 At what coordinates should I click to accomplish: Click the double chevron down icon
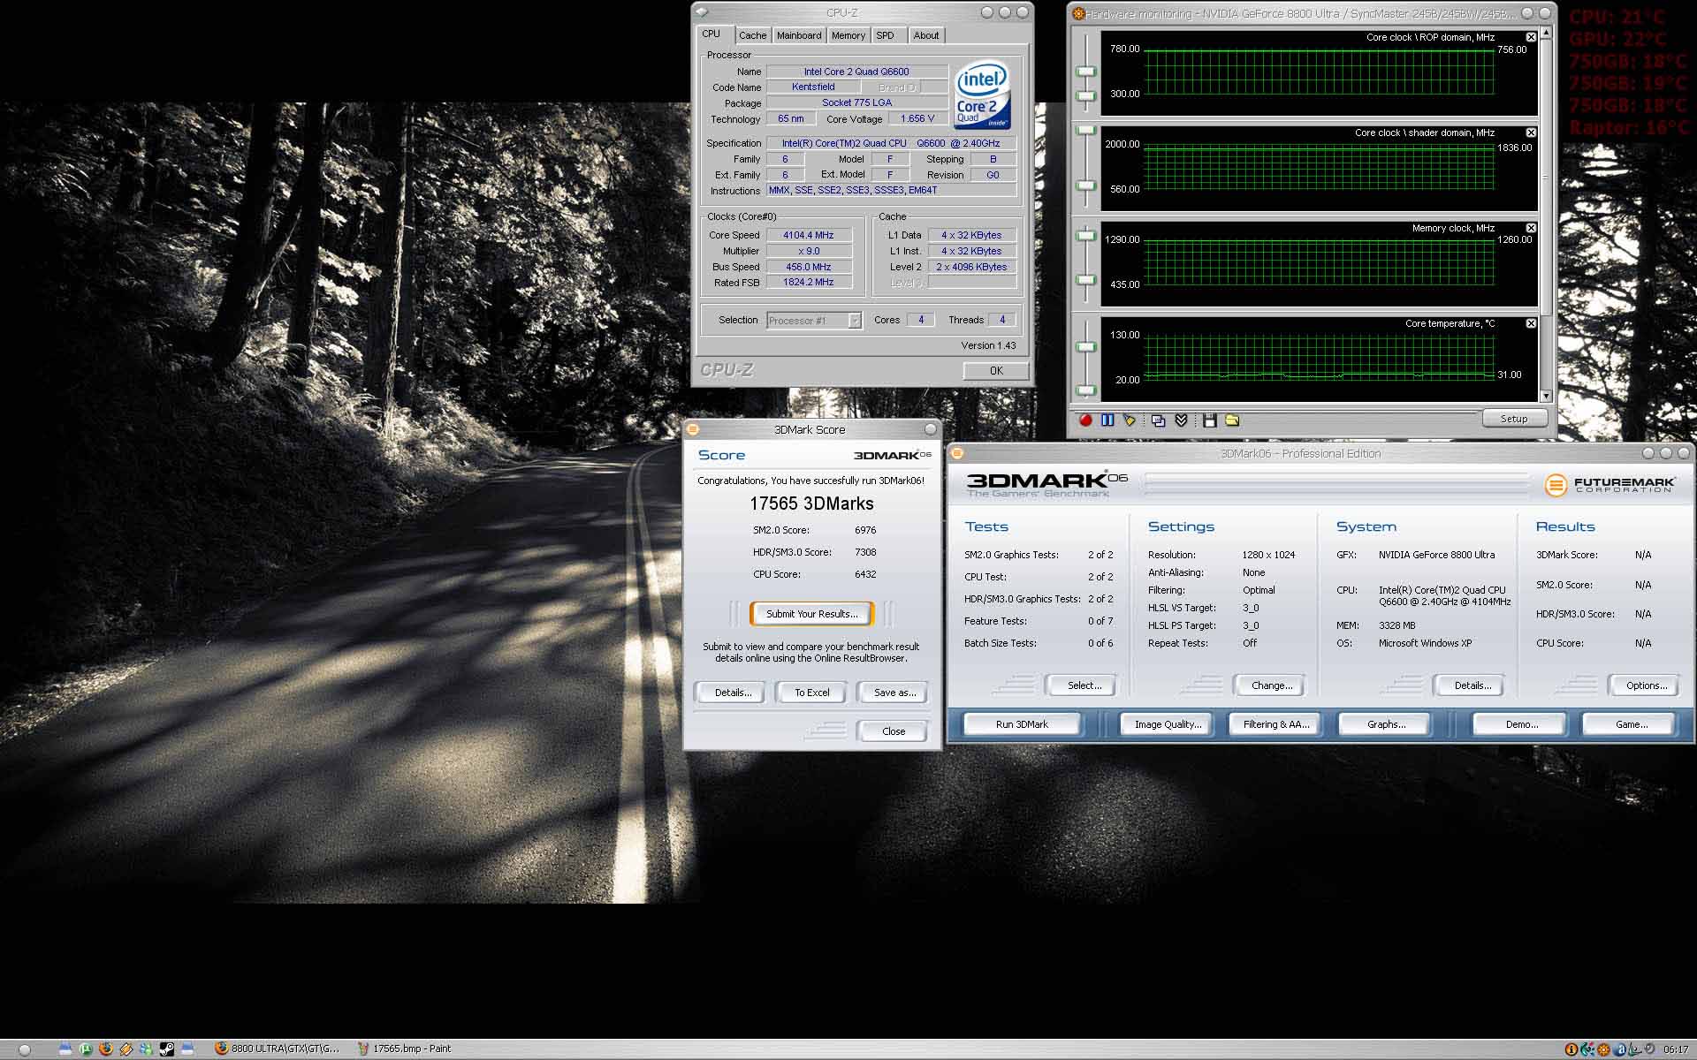[1181, 420]
